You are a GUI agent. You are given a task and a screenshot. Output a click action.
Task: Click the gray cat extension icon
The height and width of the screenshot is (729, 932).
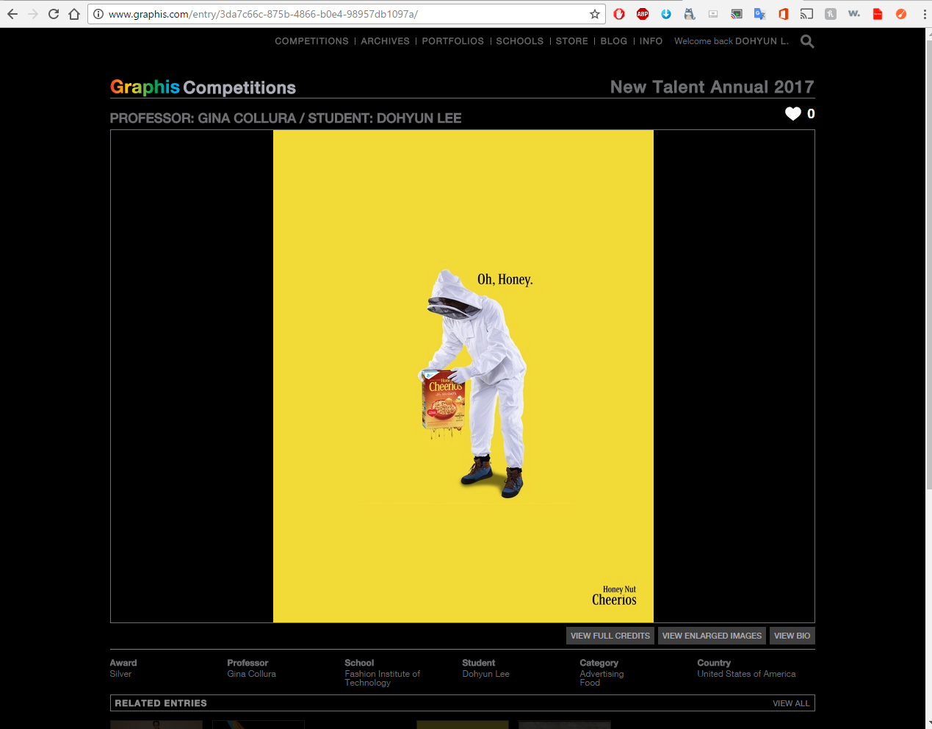click(x=690, y=14)
